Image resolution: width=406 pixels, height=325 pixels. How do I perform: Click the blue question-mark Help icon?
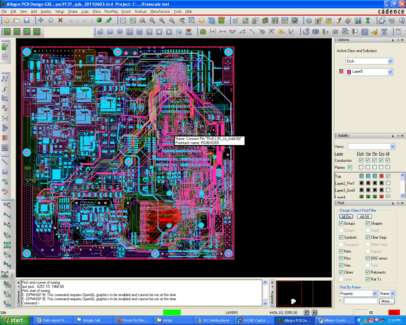402,21
